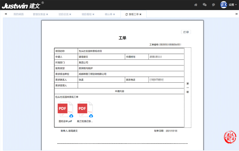Close the 查看工单 tab
Viewport: 239px width, 151px height.
point(140,14)
